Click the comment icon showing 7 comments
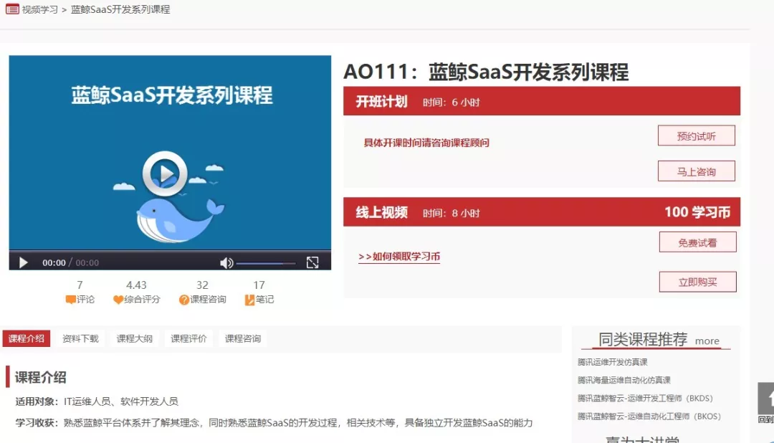 70,300
